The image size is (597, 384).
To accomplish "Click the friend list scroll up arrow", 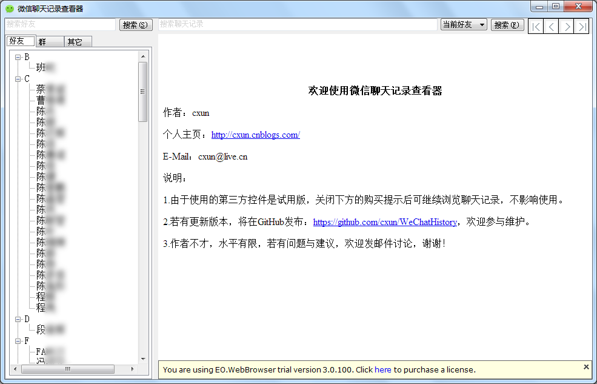I will pos(143,56).
